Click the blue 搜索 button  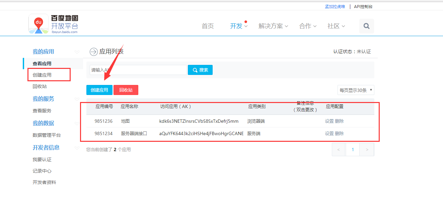click(x=200, y=70)
